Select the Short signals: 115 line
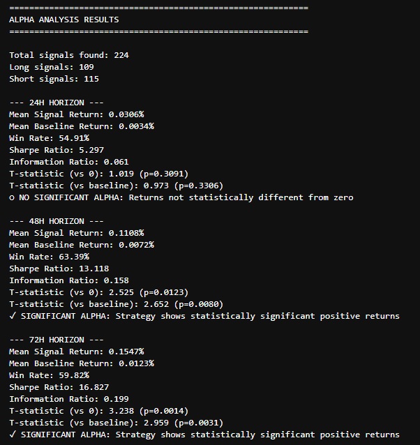 point(54,79)
